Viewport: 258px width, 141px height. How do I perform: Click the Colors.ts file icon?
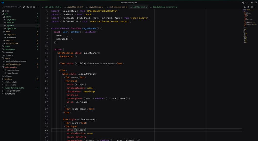tap(4, 55)
